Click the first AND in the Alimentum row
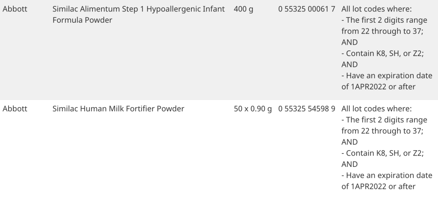This screenshot has width=438, height=199. [x=350, y=43]
